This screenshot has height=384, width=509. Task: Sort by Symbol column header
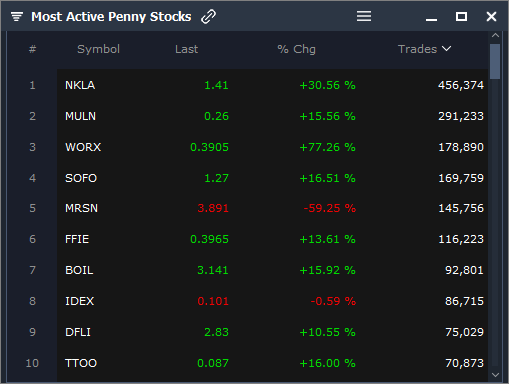(x=98, y=49)
